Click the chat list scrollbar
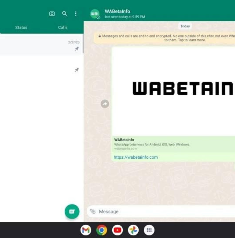 coord(83,44)
